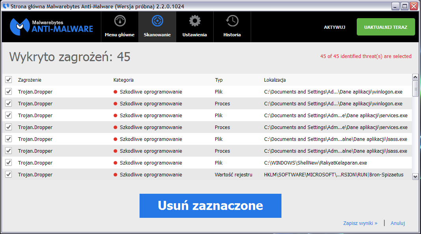Screen dimensions: 421x234
Task: Click "Trojan.Dropper" in the RakyatKelaparan.exe row
Action: 35,163
